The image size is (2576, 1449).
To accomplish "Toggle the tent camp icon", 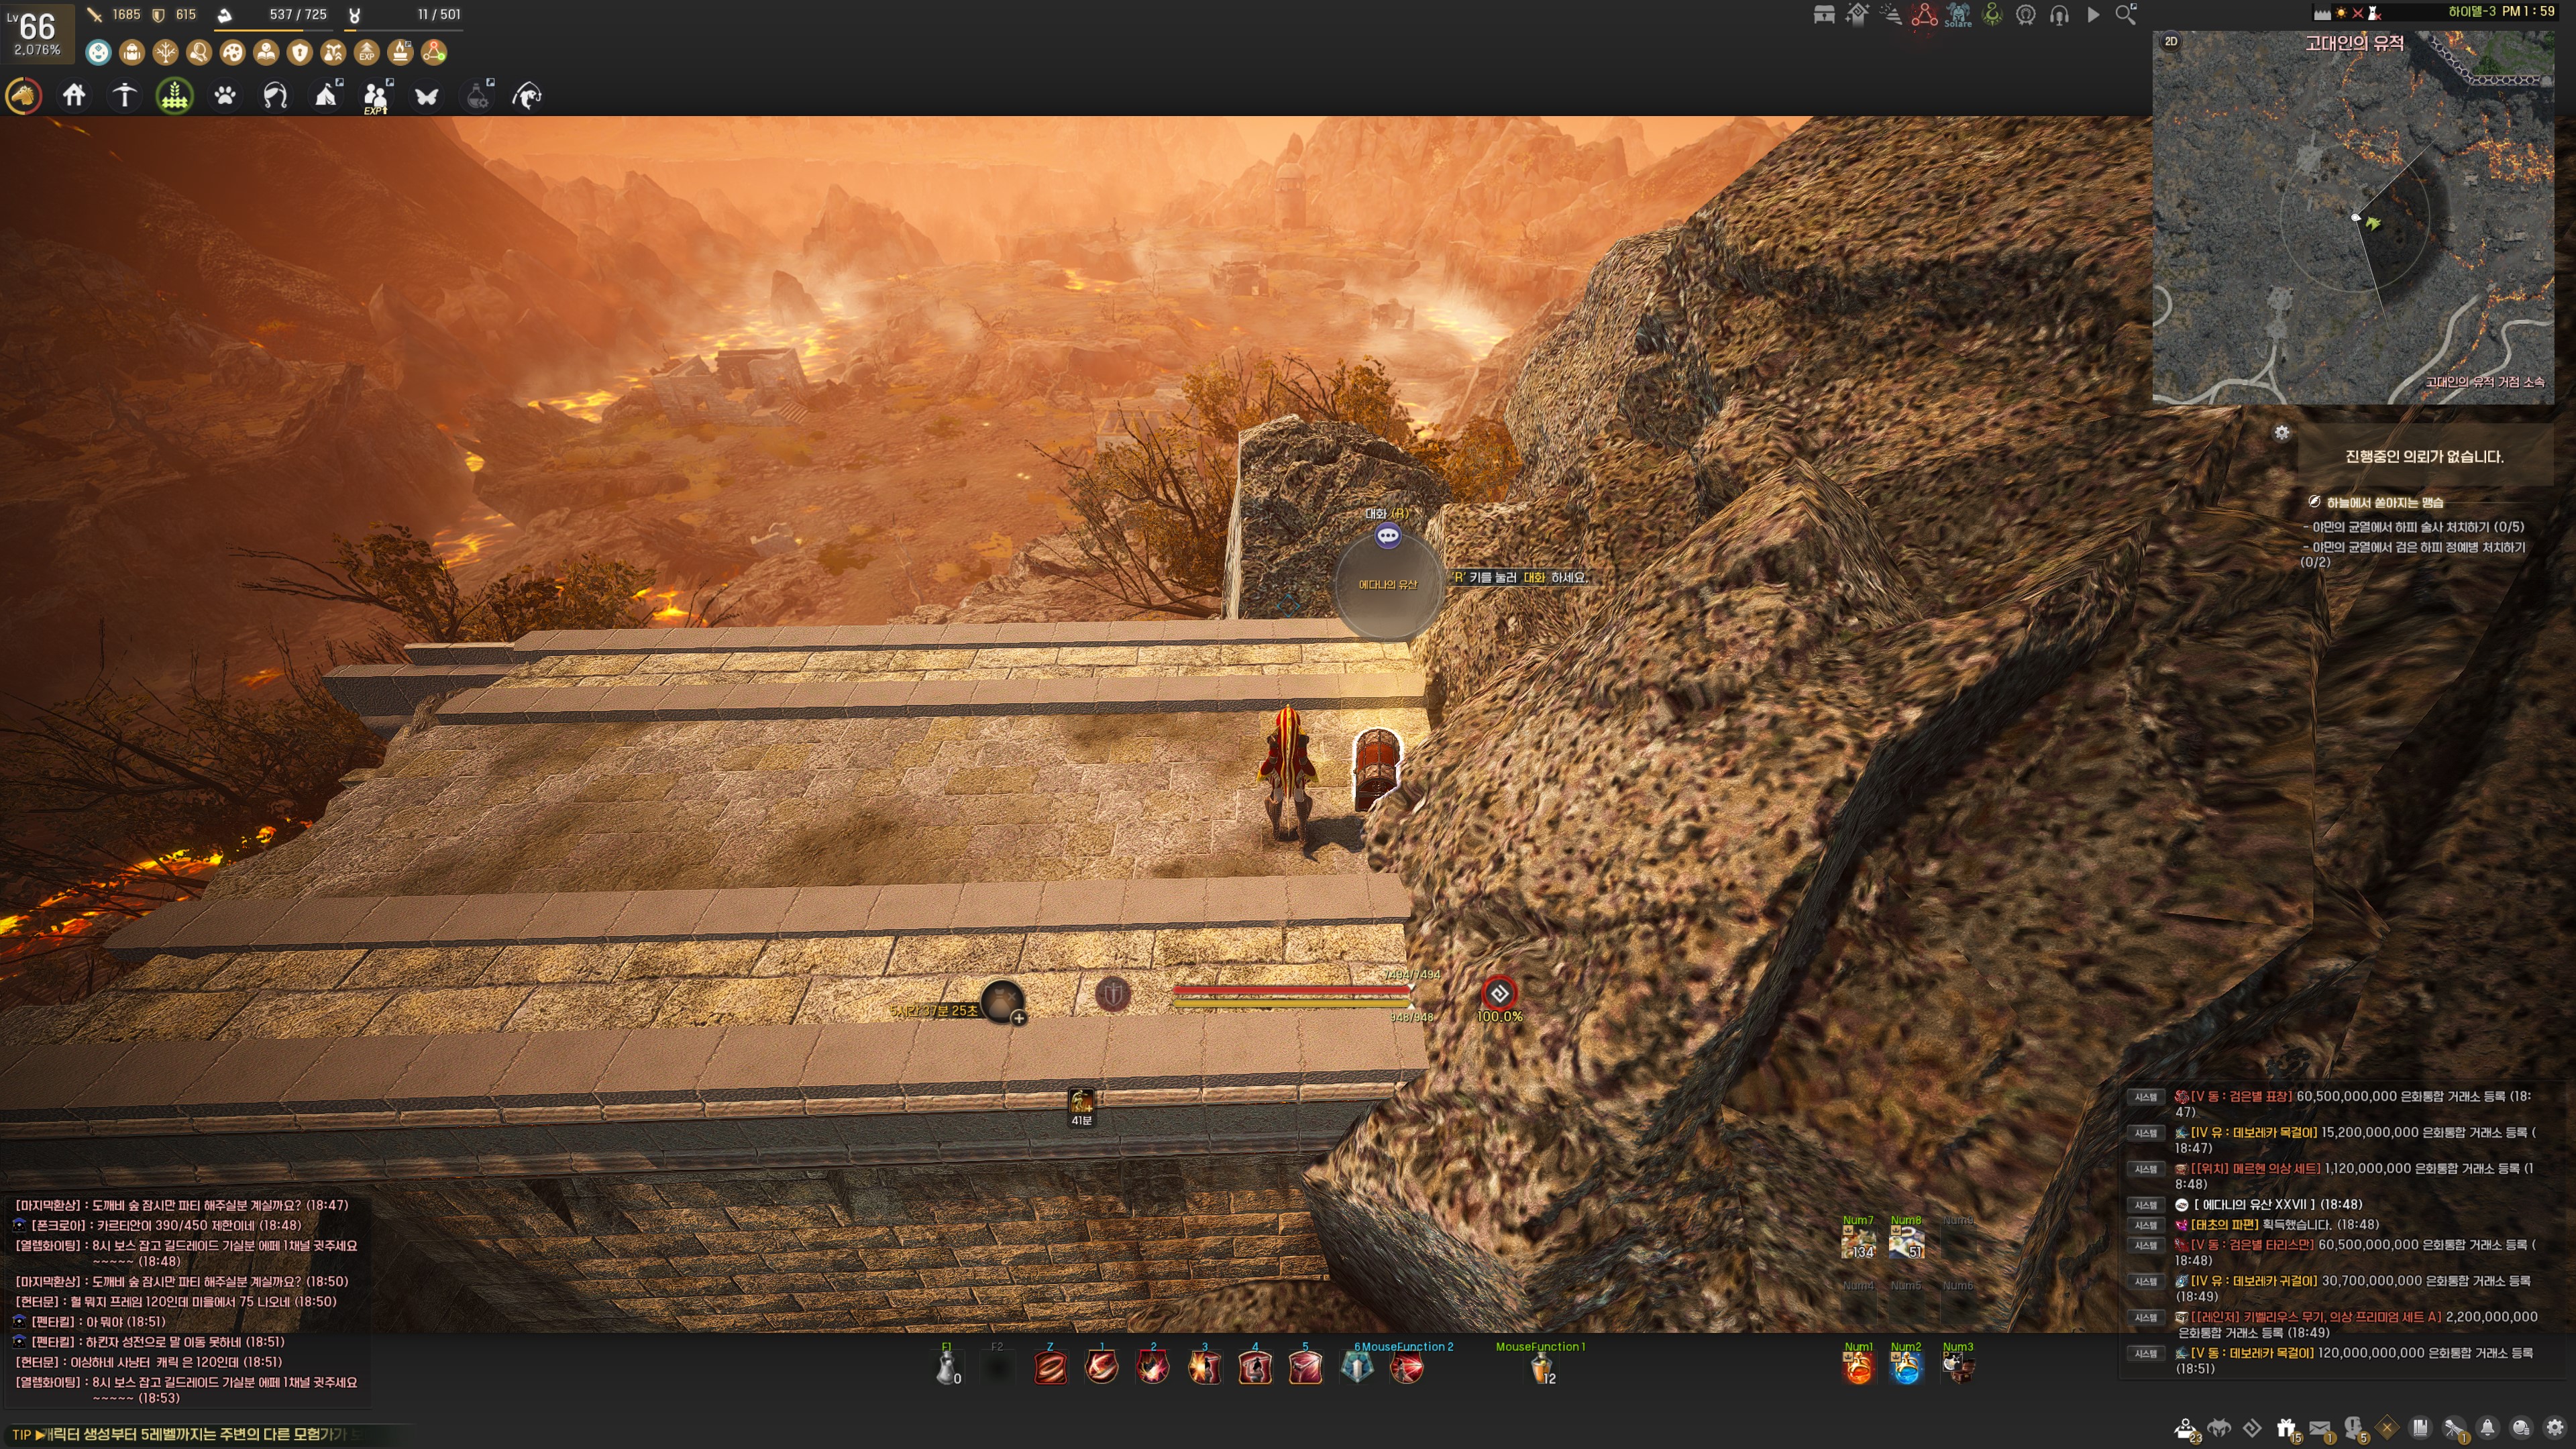I will [x=326, y=96].
